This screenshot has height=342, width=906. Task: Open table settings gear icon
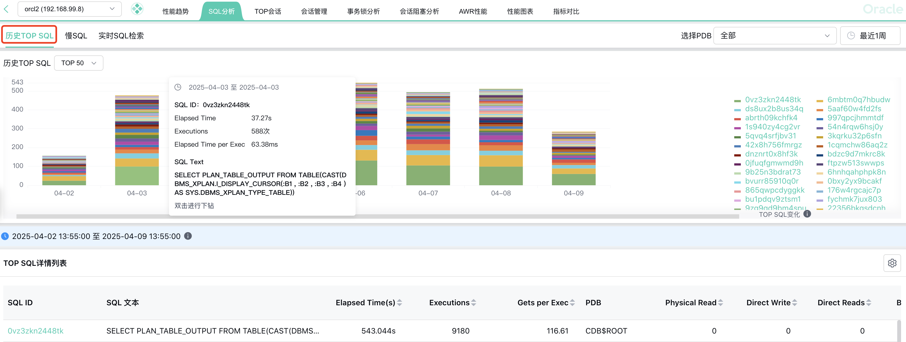point(892,263)
